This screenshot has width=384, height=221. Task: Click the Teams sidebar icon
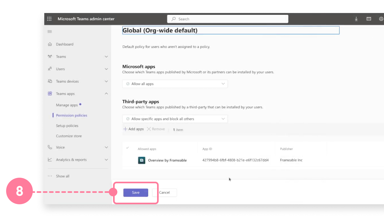click(x=50, y=57)
